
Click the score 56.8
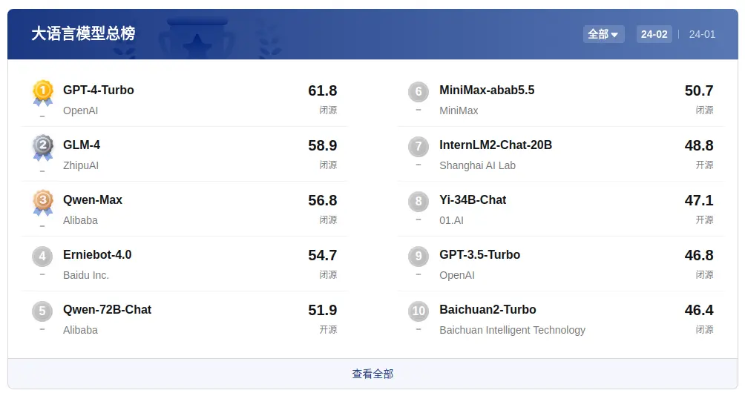point(323,200)
